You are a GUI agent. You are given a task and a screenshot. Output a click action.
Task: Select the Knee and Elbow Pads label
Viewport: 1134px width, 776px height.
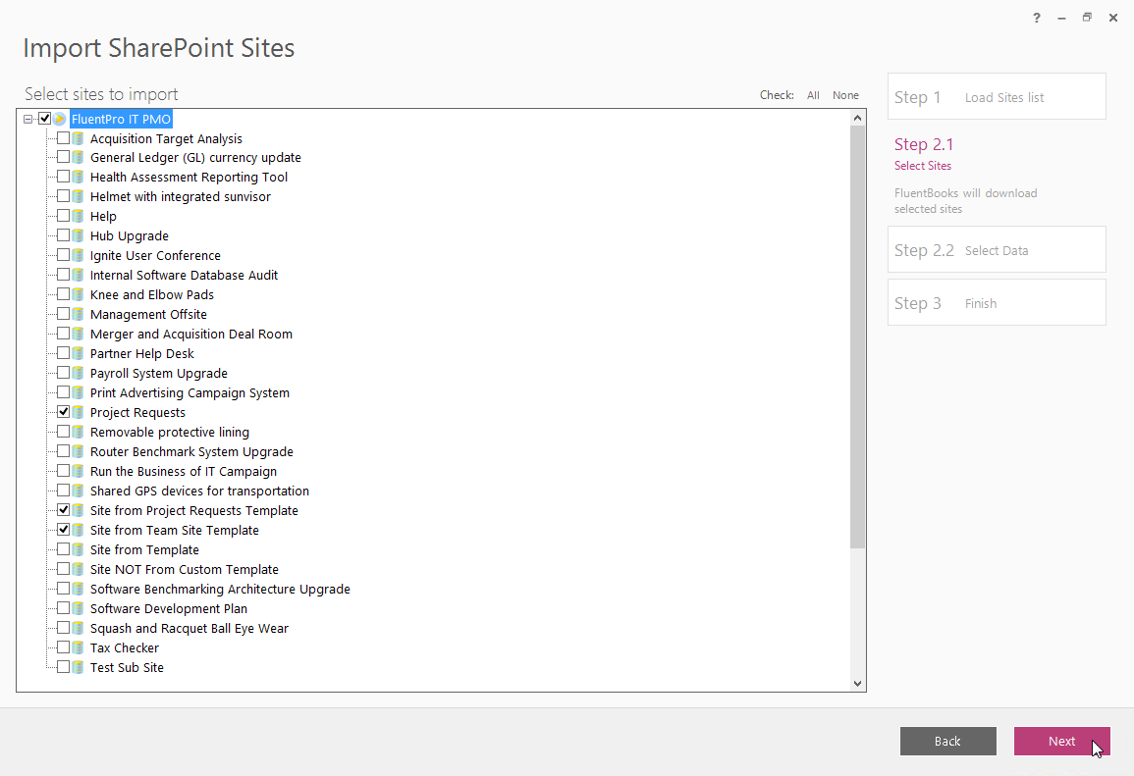pyautogui.click(x=152, y=294)
